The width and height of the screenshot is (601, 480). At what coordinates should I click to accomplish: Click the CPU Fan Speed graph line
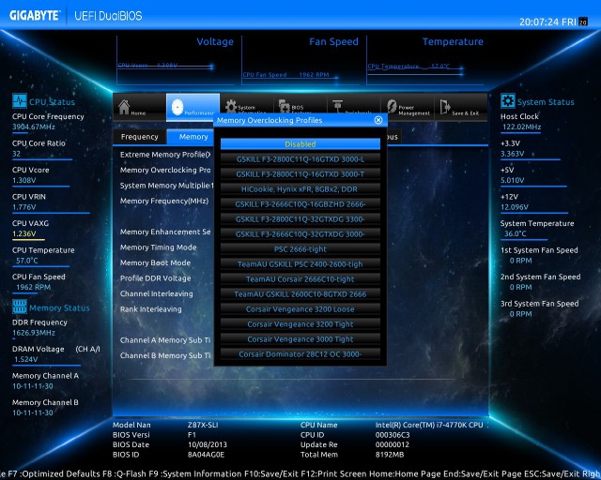click(x=290, y=76)
